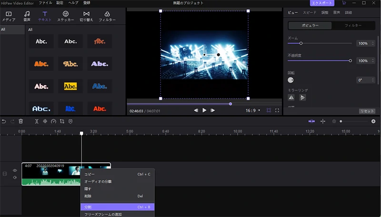Screen dimensions: 381x217
Task: Click the エクスポート export button
Action: [x=322, y=3]
